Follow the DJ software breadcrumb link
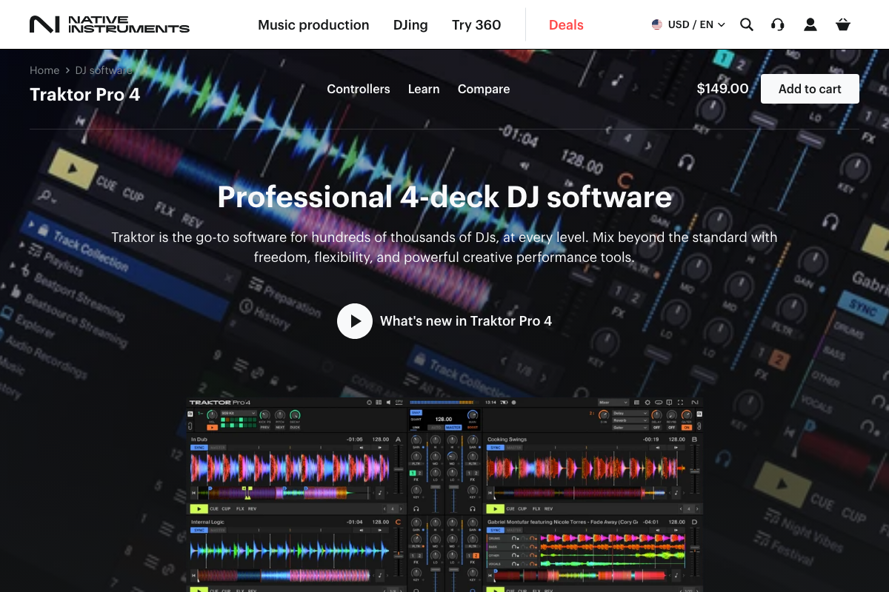889x592 pixels. [x=104, y=70]
